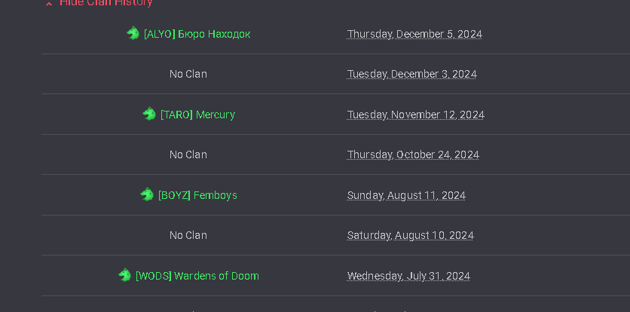Open the [WODS] Wardens of Doom clan page
Image resolution: width=630 pixels, height=312 pixels.
pyautogui.click(x=197, y=276)
